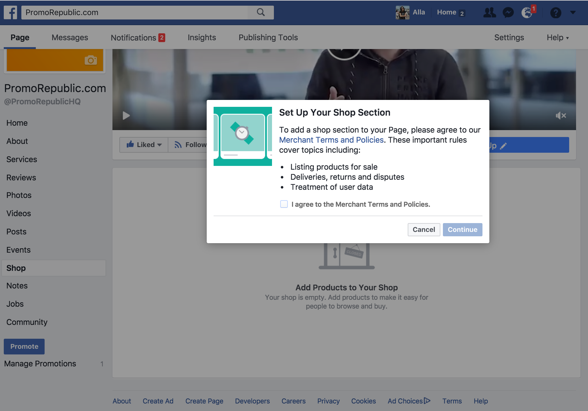
Task: Go to Alla's profile link
Action: coord(419,12)
